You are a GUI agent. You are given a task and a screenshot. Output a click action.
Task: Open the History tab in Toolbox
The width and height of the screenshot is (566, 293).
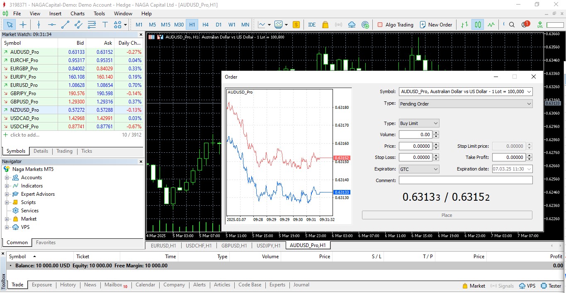pyautogui.click(x=68, y=285)
